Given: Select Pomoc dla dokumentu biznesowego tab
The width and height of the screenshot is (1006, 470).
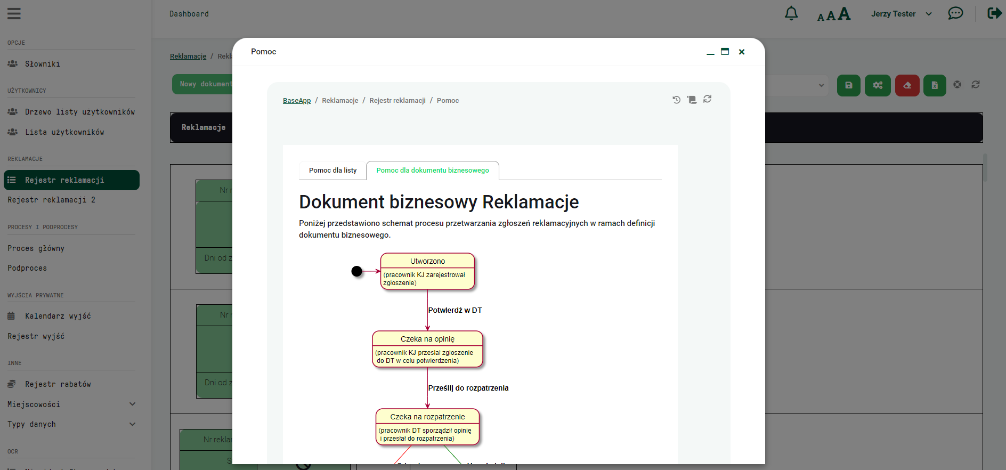Looking at the screenshot, I should tap(432, 171).
